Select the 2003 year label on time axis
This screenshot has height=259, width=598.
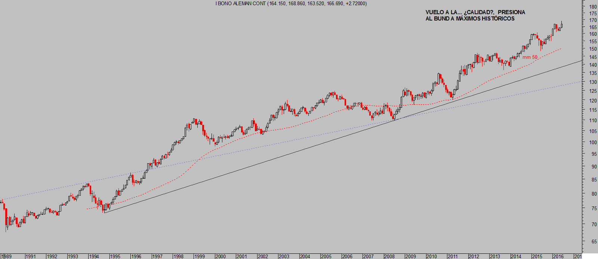[x=284, y=256]
